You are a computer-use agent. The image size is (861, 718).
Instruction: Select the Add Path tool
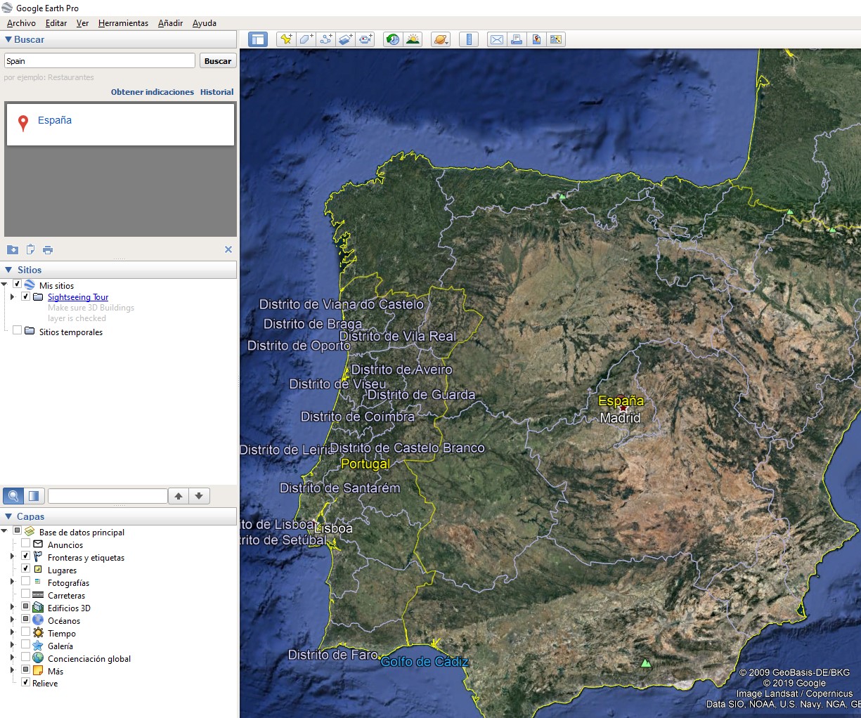[x=325, y=39]
